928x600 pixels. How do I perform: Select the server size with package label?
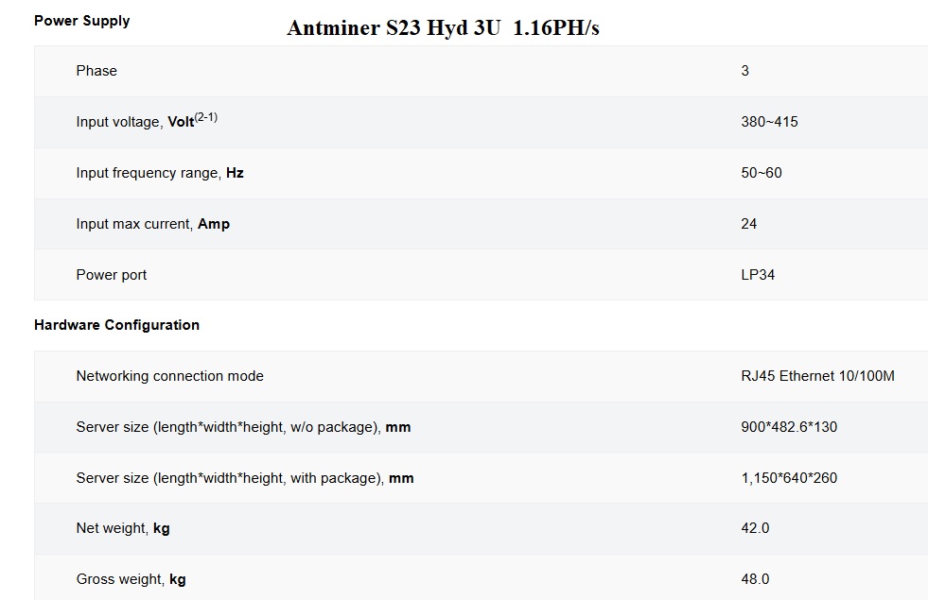[x=245, y=477]
